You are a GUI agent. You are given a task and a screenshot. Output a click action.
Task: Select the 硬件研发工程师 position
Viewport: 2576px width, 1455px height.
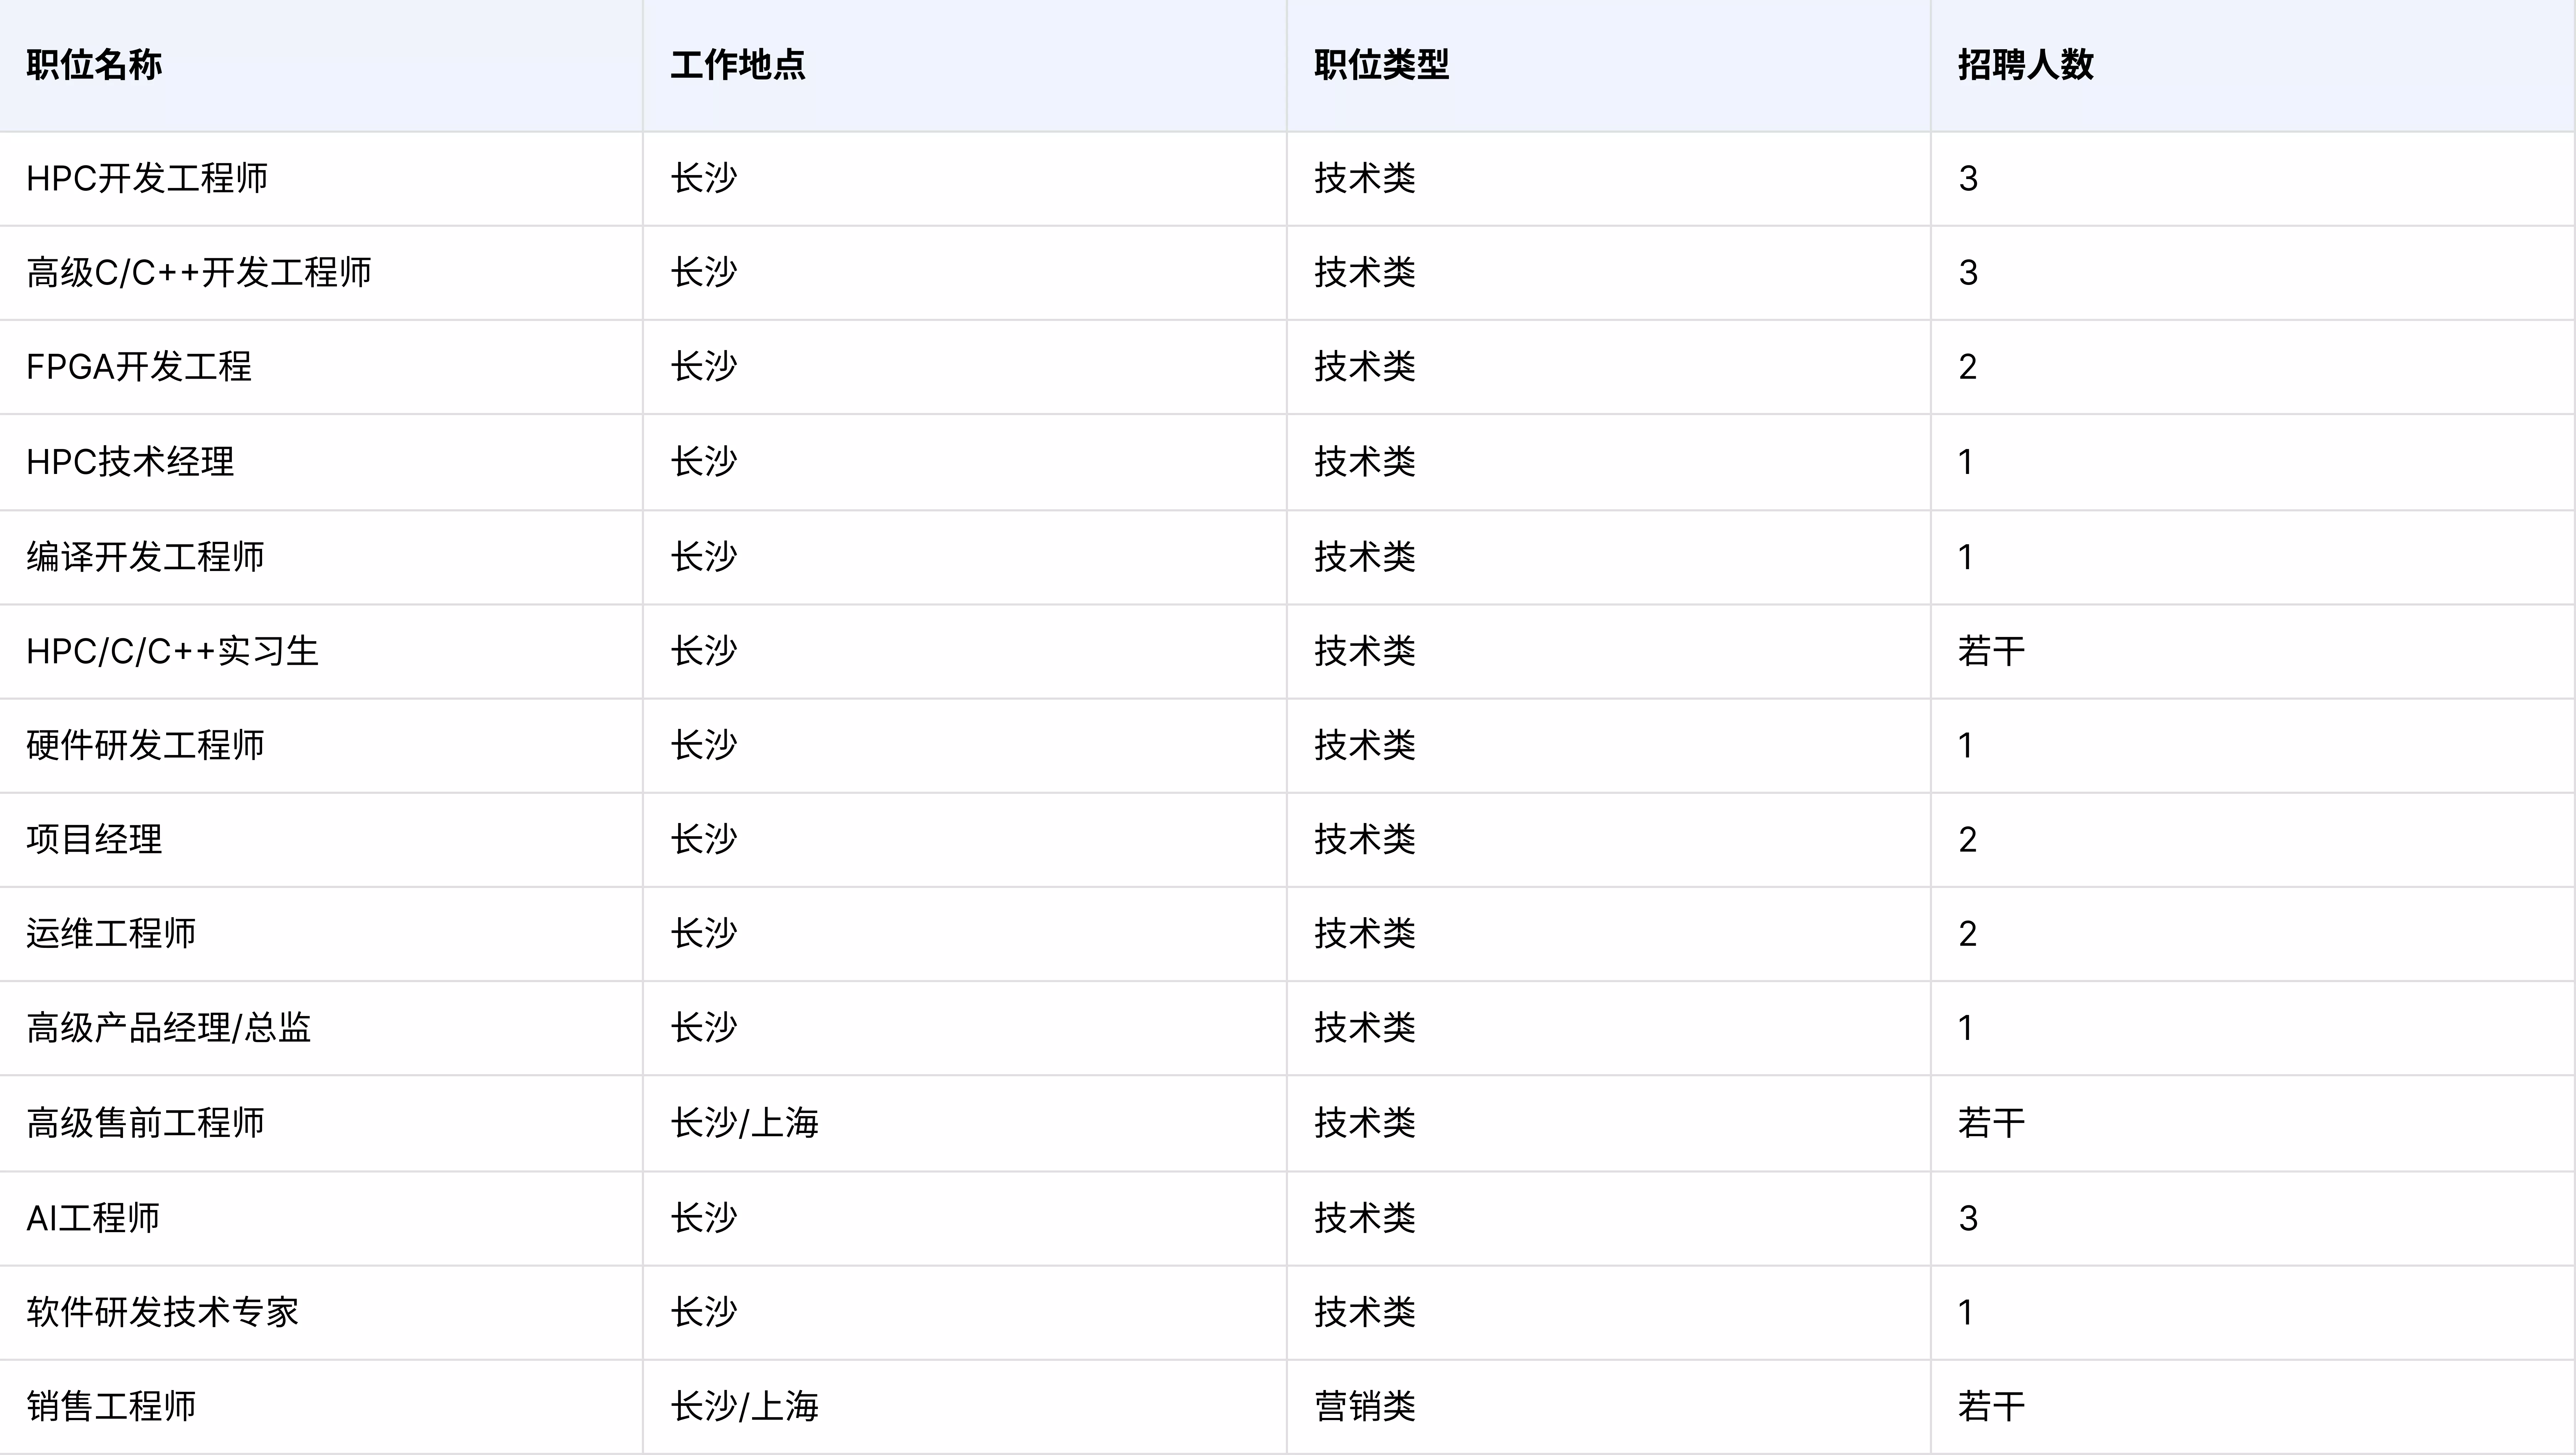pyautogui.click(x=146, y=745)
